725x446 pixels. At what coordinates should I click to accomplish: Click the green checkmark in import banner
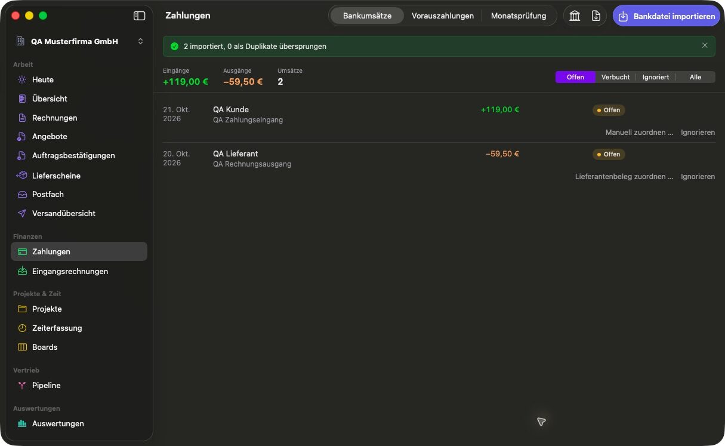[x=174, y=46]
